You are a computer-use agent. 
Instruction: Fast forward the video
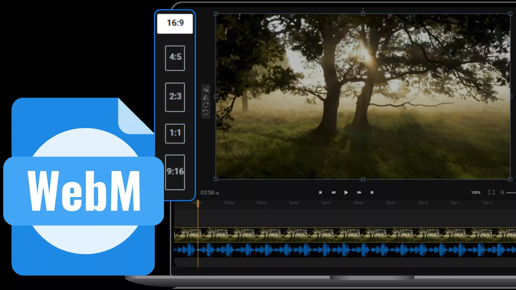[x=359, y=192]
